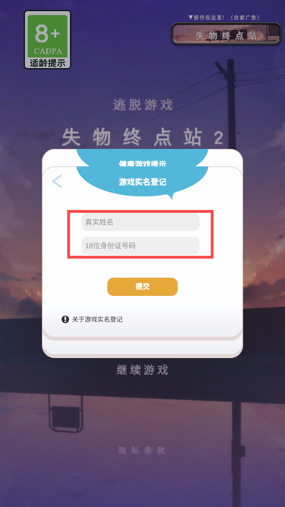Tap the card edge below the registration dialog
The width and height of the screenshot is (285, 507).
pos(142,348)
